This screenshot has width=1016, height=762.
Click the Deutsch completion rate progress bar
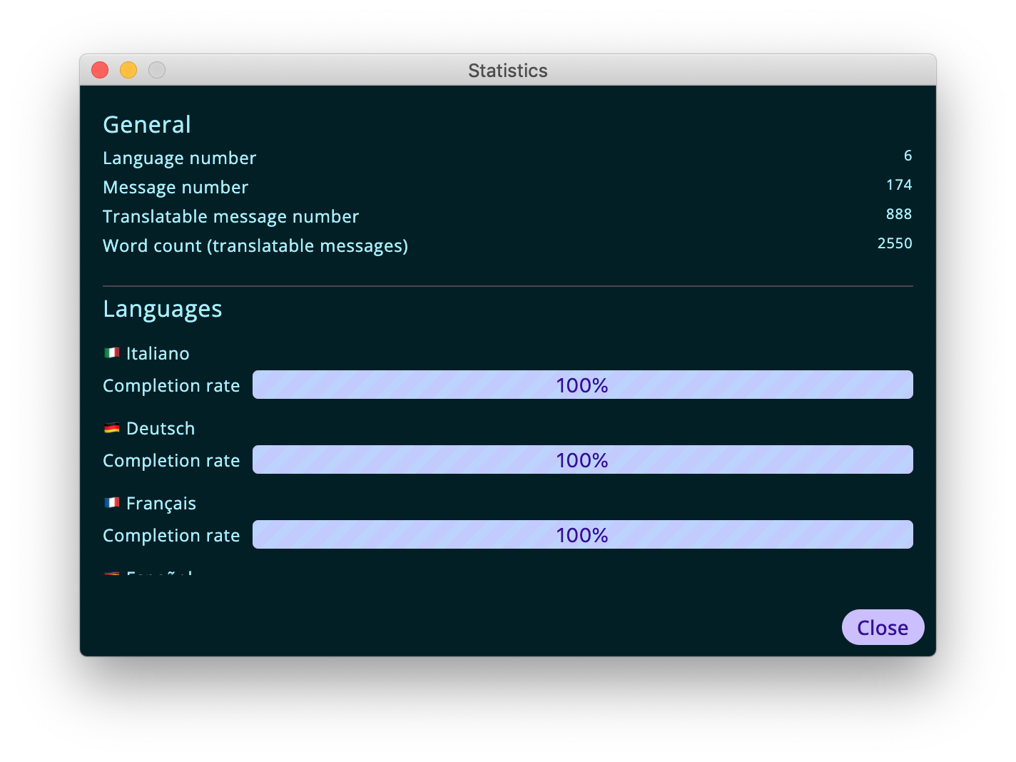tap(582, 459)
